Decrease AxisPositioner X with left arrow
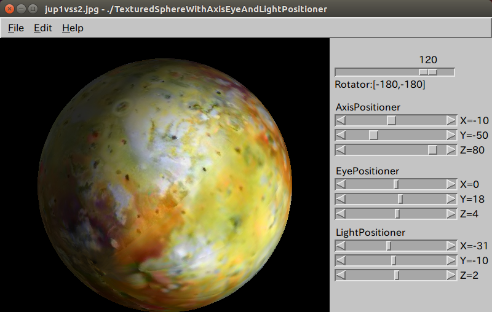The width and height of the screenshot is (492, 312). tap(341, 120)
